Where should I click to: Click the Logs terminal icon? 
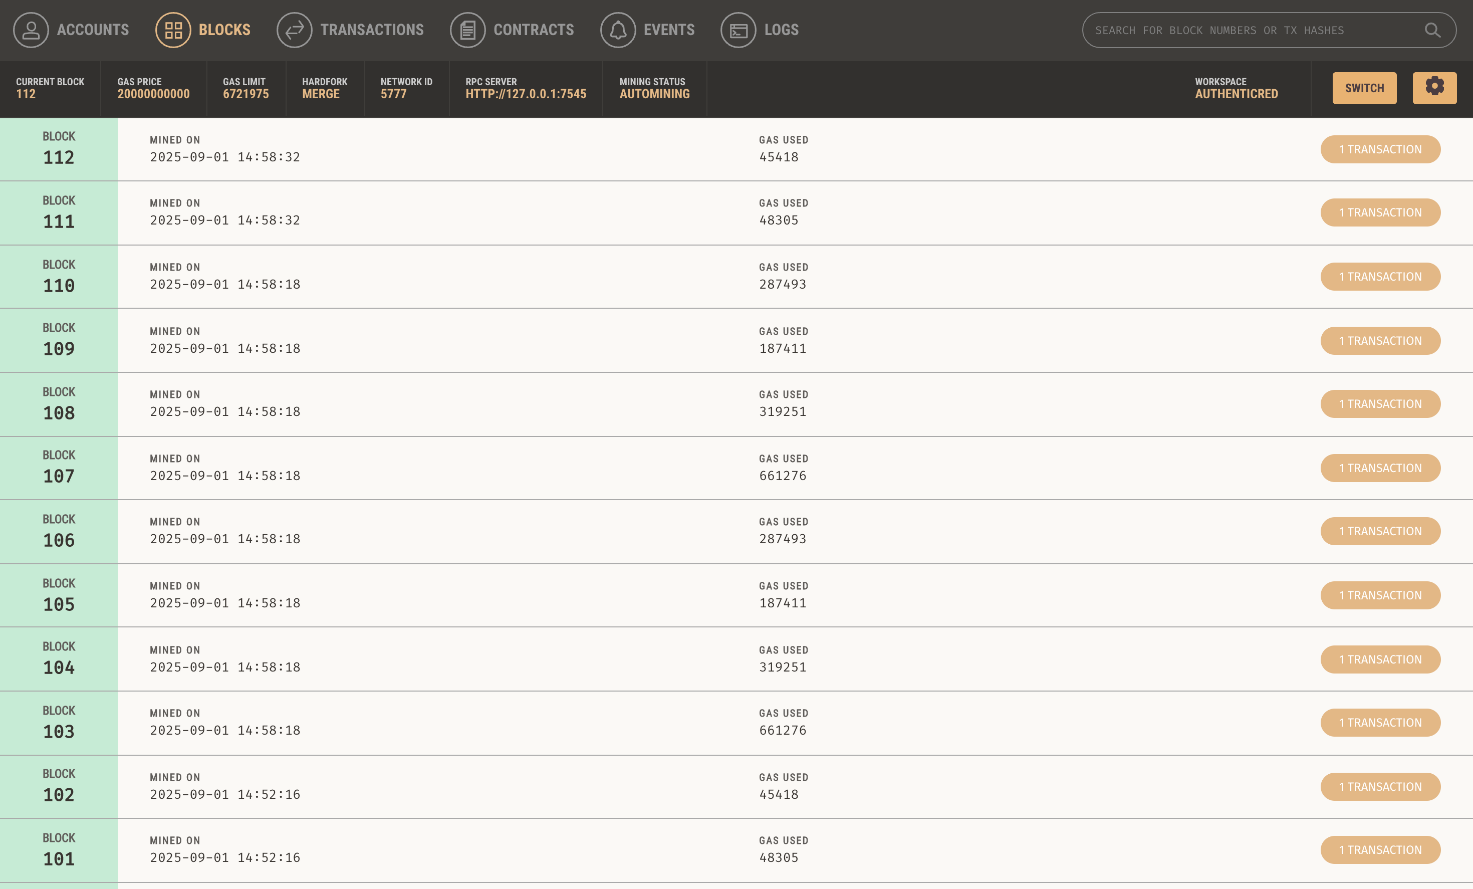pyautogui.click(x=739, y=30)
